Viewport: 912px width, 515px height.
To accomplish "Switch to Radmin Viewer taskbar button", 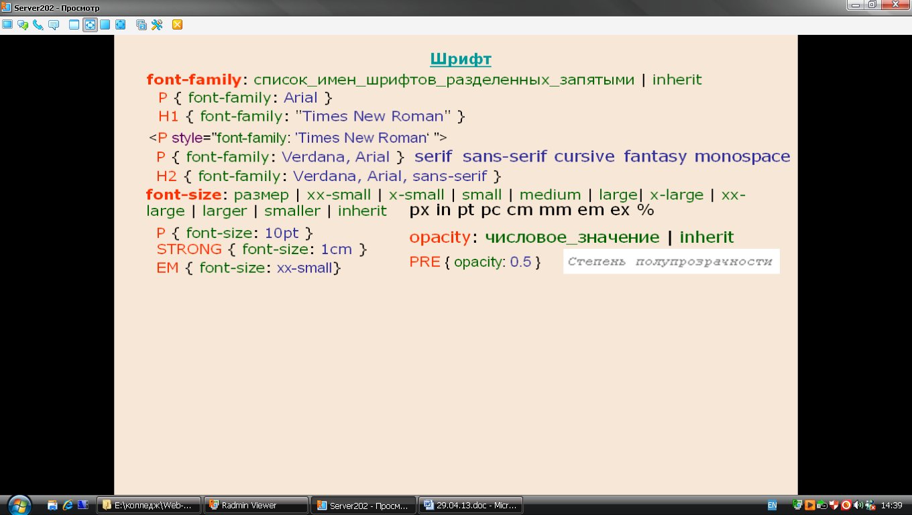I will (x=256, y=506).
